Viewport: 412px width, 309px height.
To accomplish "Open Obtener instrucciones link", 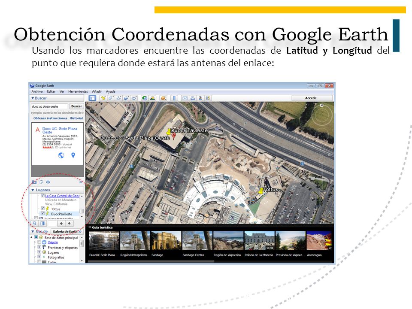I will coord(50,118).
